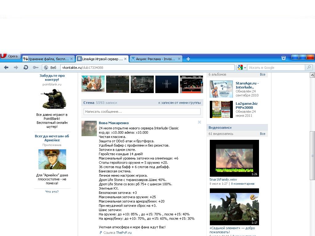The height and width of the screenshot is (236, 315).
Task: Click Все next to 61 видеозапись
Action: coord(262,134)
